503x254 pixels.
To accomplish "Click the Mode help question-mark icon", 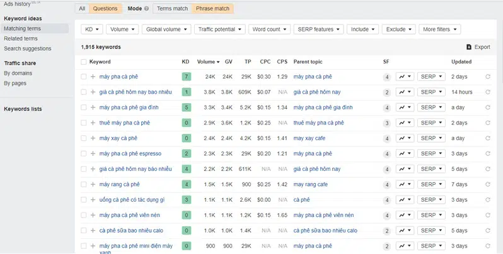I will (147, 9).
